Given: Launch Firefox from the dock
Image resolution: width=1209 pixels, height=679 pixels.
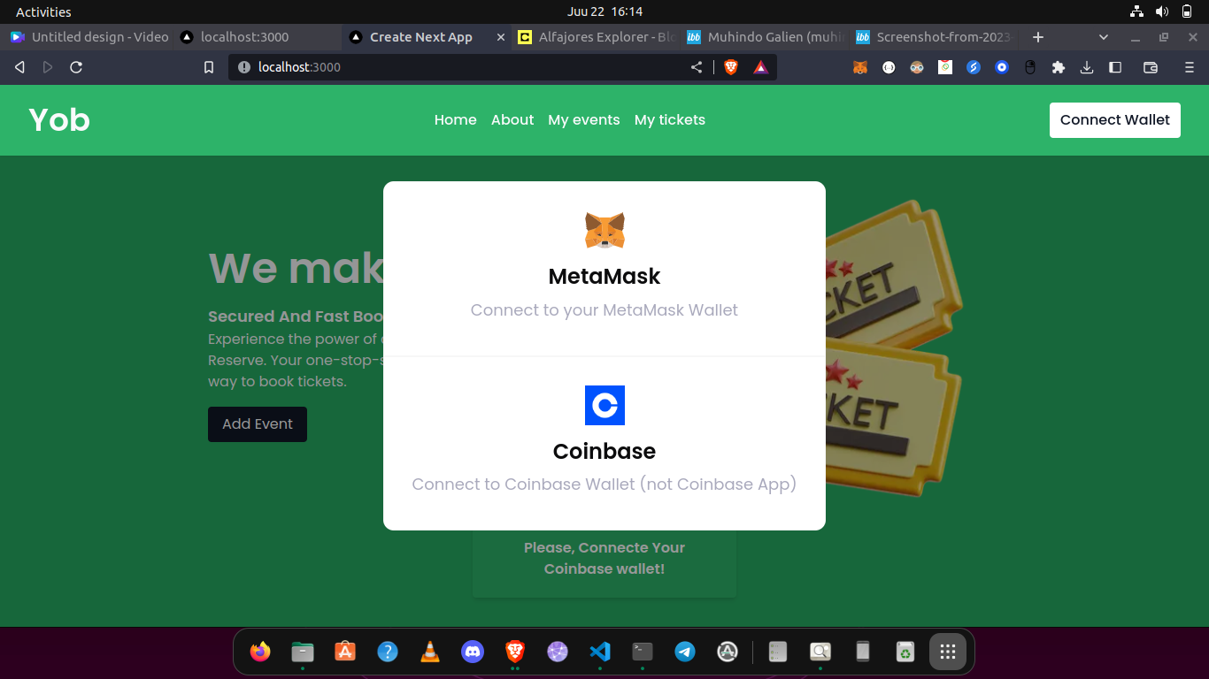Looking at the screenshot, I should (260, 652).
